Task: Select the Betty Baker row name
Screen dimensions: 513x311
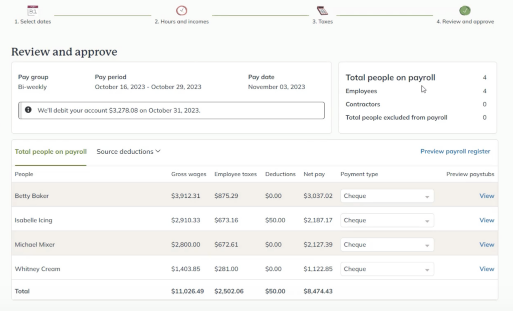Action: coord(32,196)
